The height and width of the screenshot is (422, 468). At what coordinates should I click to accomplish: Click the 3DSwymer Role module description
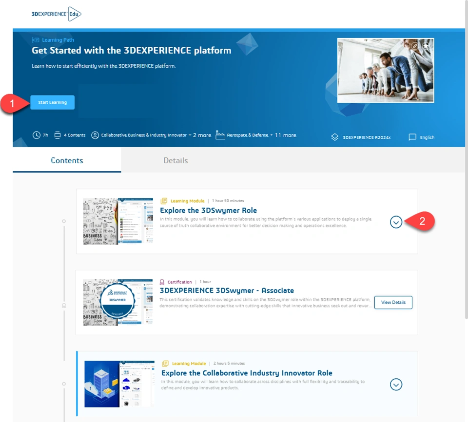point(266,222)
